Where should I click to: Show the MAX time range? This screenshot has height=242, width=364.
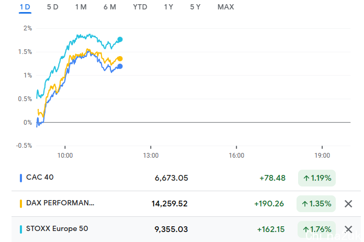225,7
